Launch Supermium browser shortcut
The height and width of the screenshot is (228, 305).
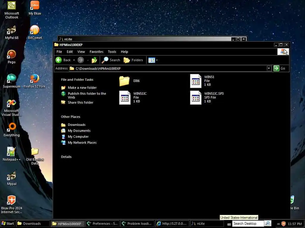(12, 81)
